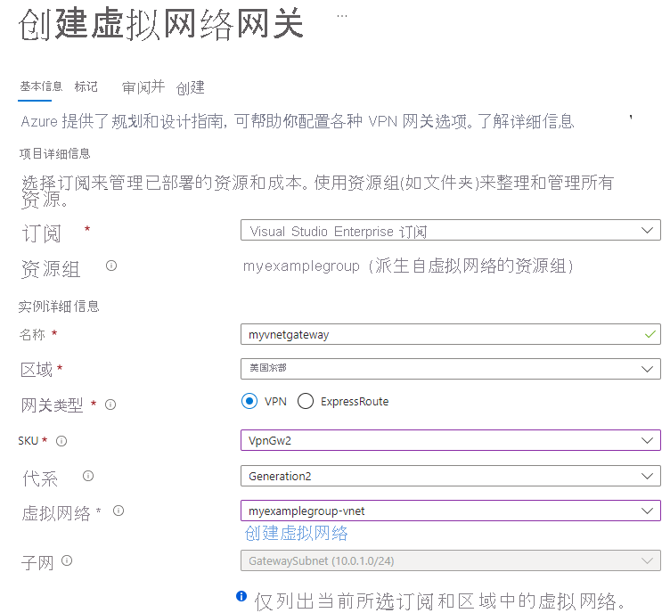Select the VPN gateway type
Image resolution: width=670 pixels, height=613 pixels.
click(249, 401)
